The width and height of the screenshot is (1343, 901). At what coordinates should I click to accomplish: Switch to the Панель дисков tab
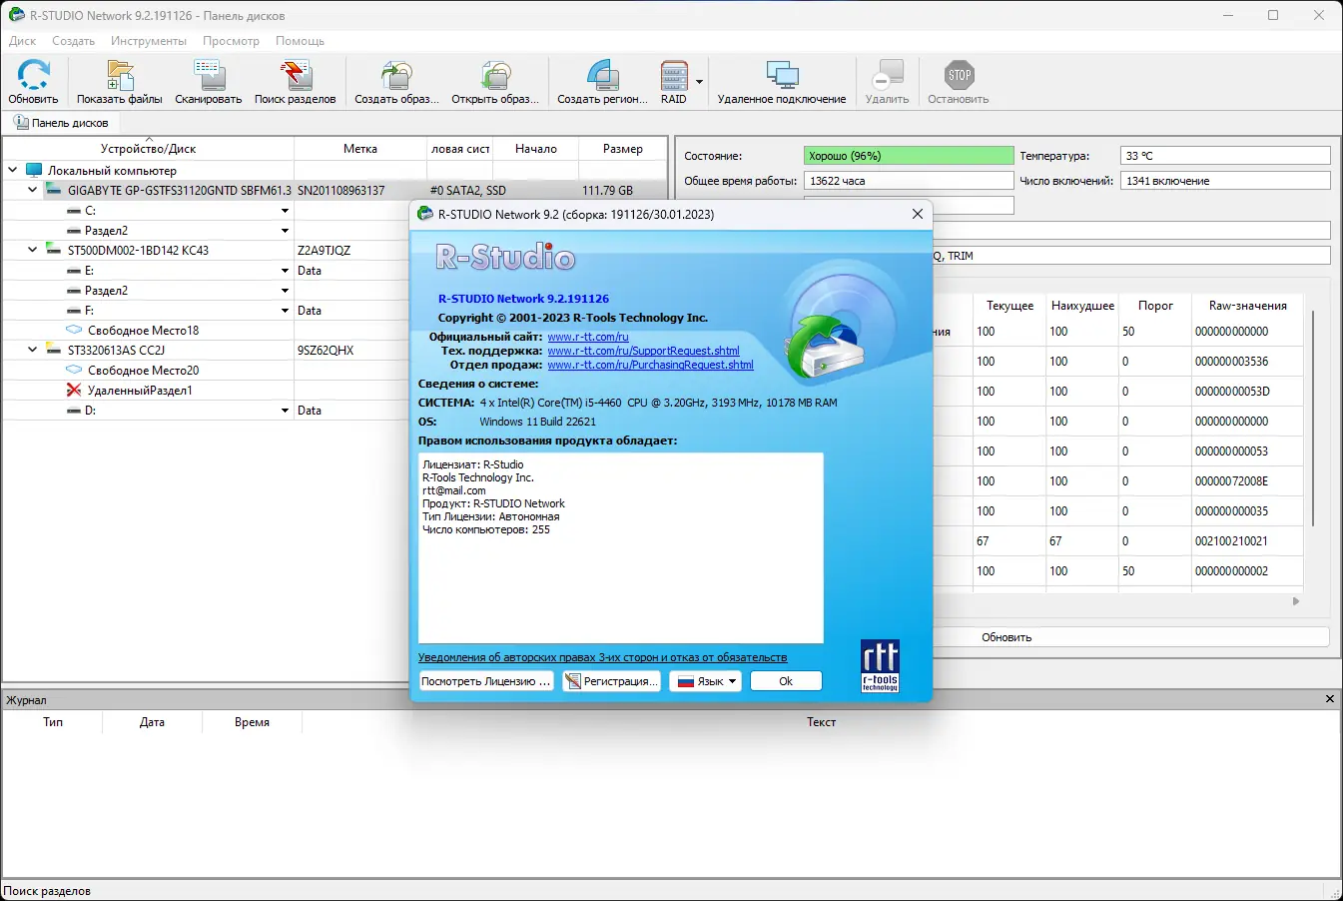[62, 121]
